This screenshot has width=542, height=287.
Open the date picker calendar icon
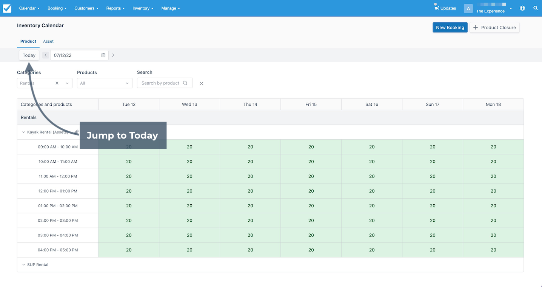click(x=103, y=55)
